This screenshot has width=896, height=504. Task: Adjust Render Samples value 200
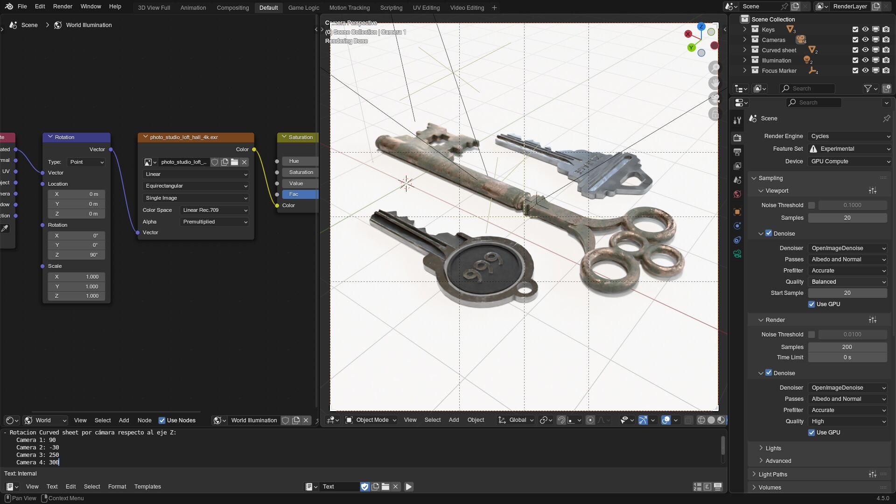click(x=847, y=347)
